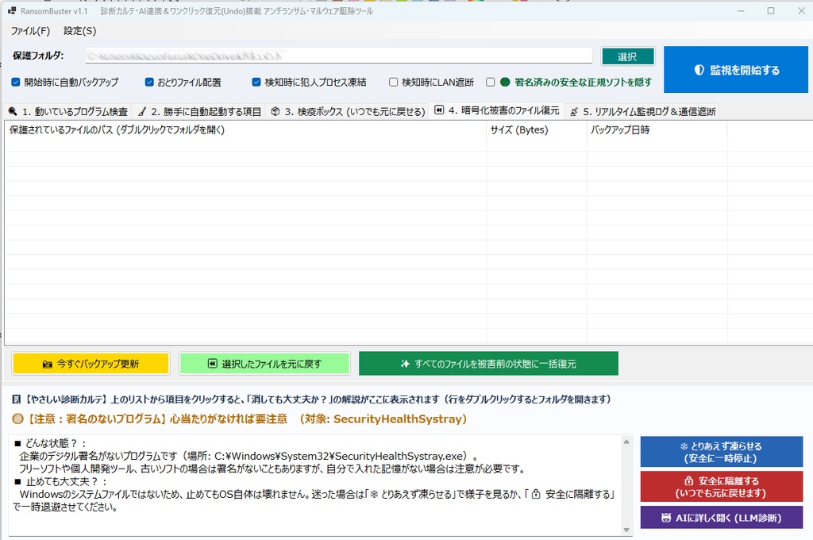Screen dimensions: 813x540
Task: Toggle 検知時に犯人プロセス凍結 checkbox
Action: click(x=256, y=82)
